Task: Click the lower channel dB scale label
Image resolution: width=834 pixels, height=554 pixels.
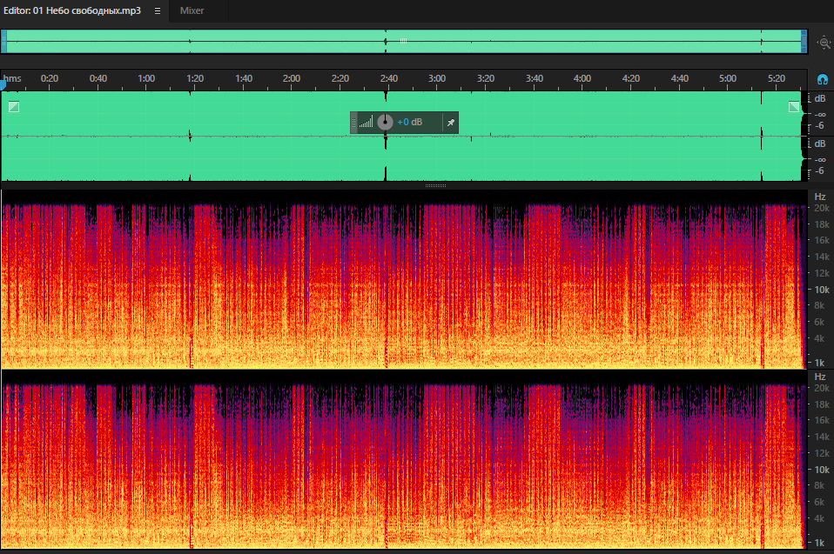Action: coord(820,144)
